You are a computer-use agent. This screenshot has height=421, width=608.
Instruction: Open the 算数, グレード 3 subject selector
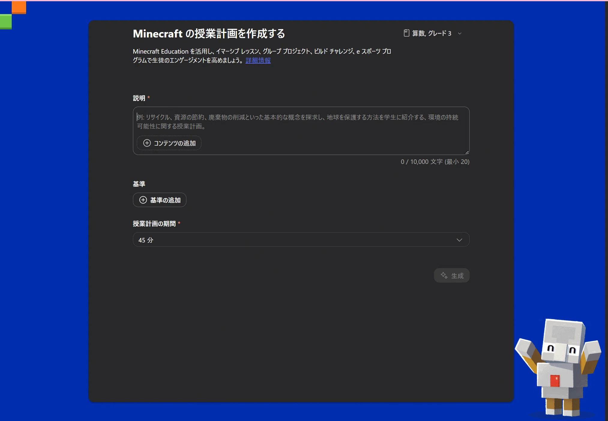click(x=432, y=33)
